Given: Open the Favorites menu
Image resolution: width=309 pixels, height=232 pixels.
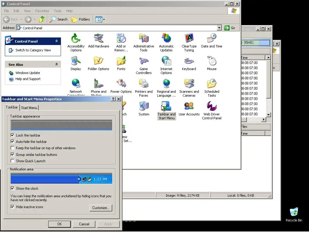Looking at the screenshot, I should pyautogui.click(x=42, y=11).
